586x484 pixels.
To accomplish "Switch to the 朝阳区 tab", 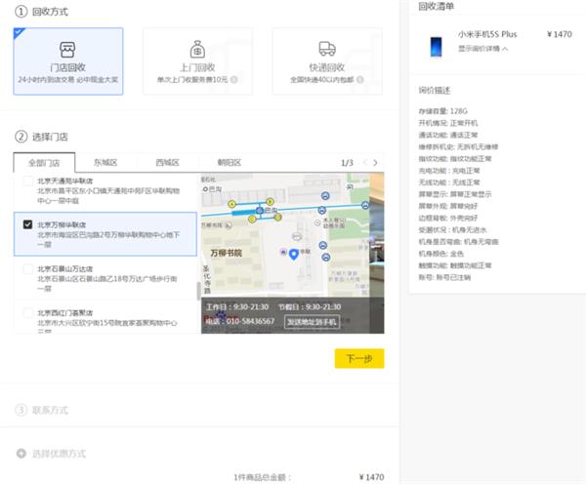I will point(230,162).
